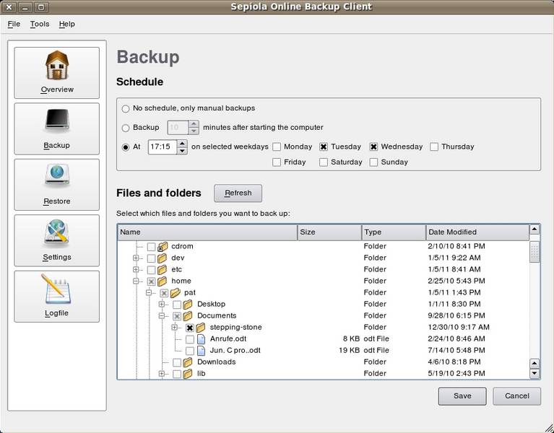Click the Anrufe.odt document icon
The image size is (554, 433).
tap(201, 339)
